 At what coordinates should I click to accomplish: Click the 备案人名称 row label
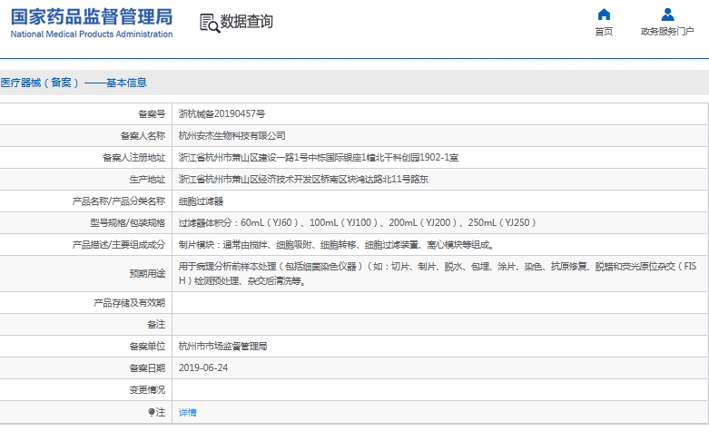point(143,135)
